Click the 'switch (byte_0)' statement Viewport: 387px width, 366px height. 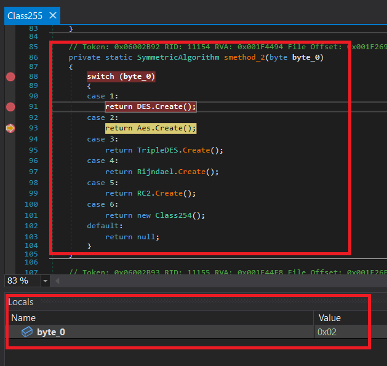pos(121,77)
